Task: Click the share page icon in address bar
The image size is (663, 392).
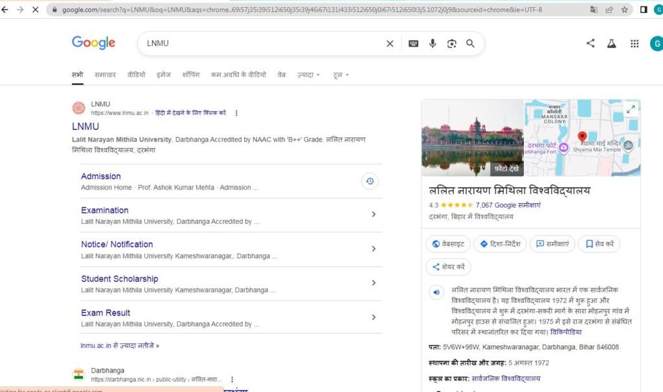Action: pos(609,10)
